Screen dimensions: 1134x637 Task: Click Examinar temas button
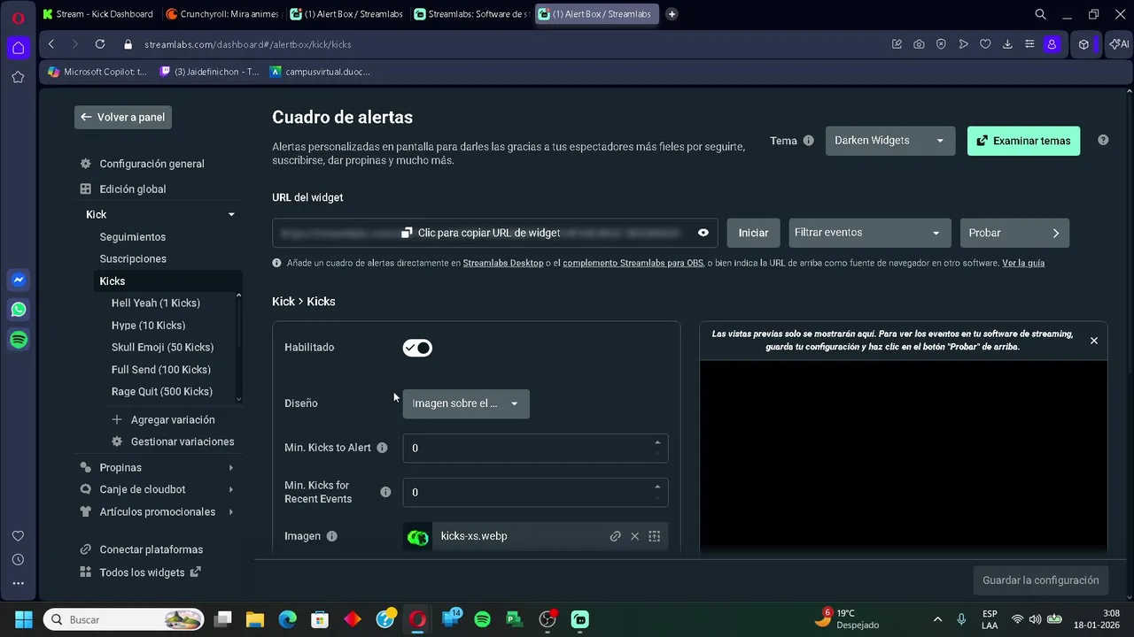(1023, 141)
